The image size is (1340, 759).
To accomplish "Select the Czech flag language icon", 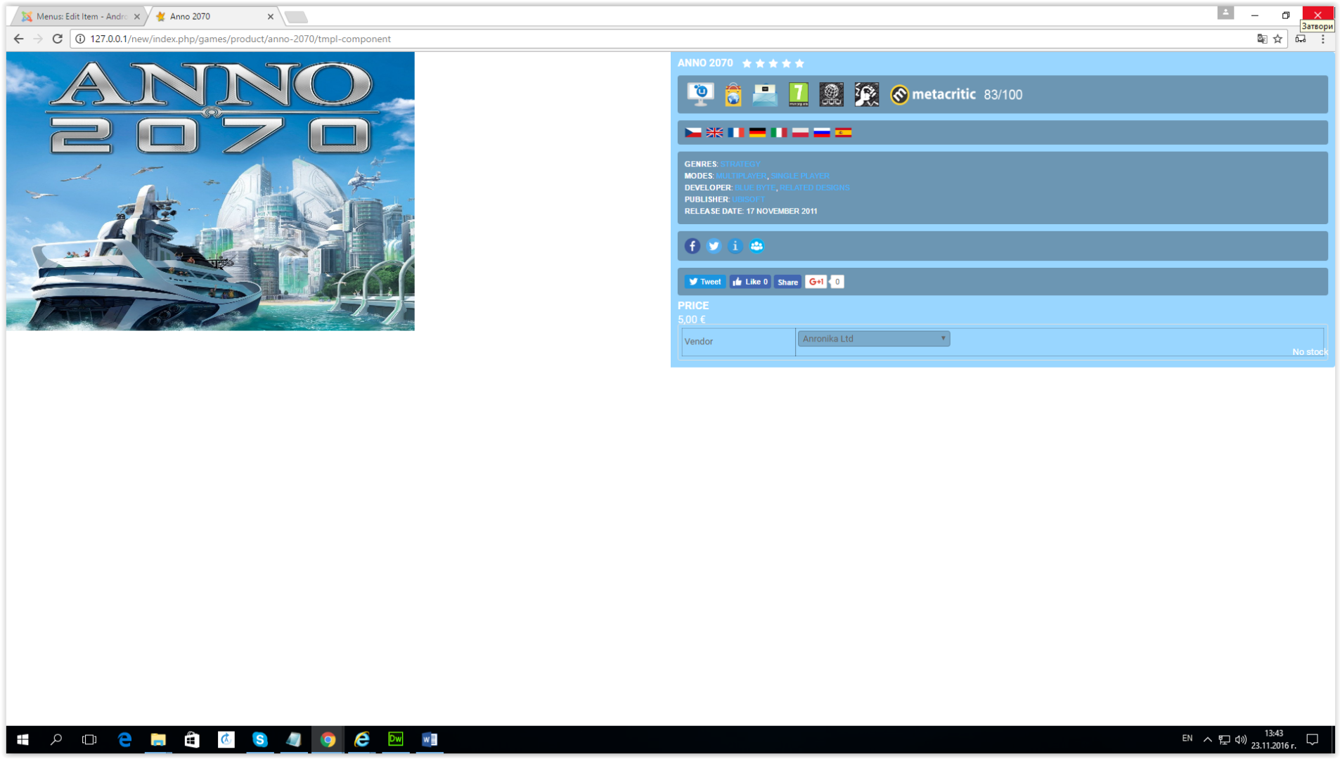I will coord(693,132).
